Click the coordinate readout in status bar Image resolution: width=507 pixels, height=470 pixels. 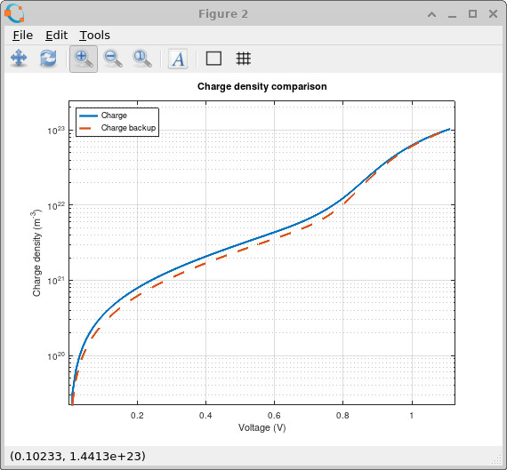click(x=77, y=456)
